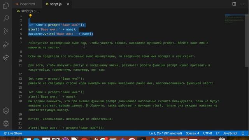The height and width of the screenshot is (140, 249).
Task: Split the editor to the right
Action: [234, 4]
